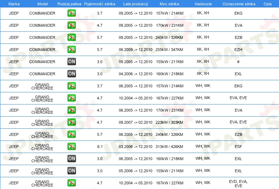The height and width of the screenshot is (189, 279).
Task: Select the power value 223kW / 303KM
Action: coord(169,122)
